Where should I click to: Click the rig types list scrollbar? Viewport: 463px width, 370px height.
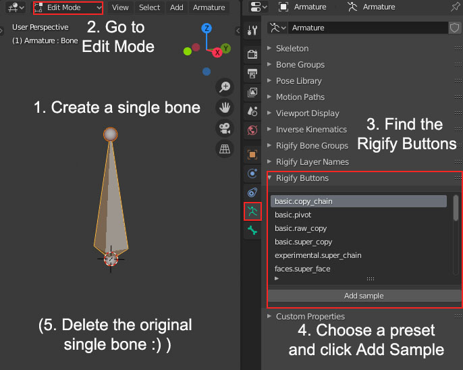[x=456, y=207]
